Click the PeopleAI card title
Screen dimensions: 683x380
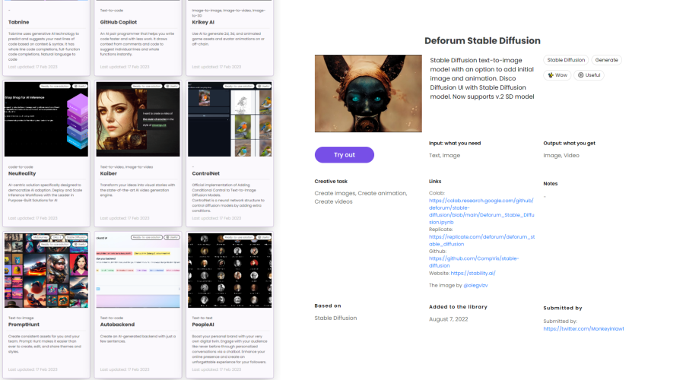coord(203,325)
